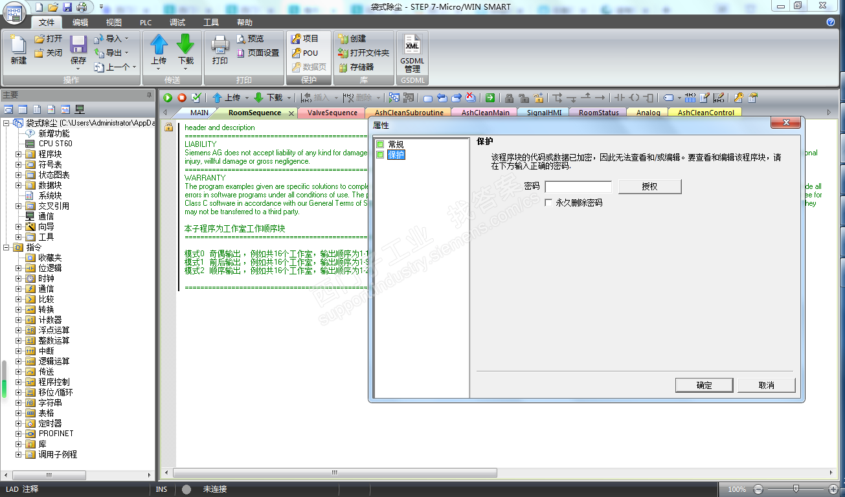The height and width of the screenshot is (497, 845).
Task: Open the ribbon help icon
Action: point(831,22)
